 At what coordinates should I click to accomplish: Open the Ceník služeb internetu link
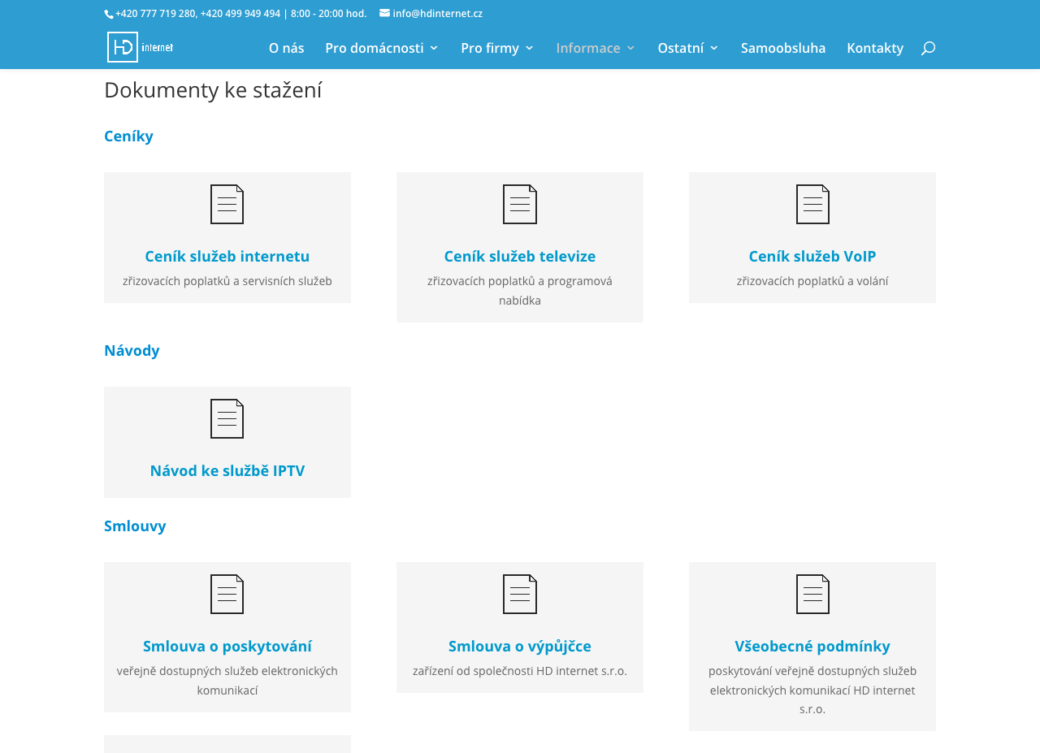227,256
